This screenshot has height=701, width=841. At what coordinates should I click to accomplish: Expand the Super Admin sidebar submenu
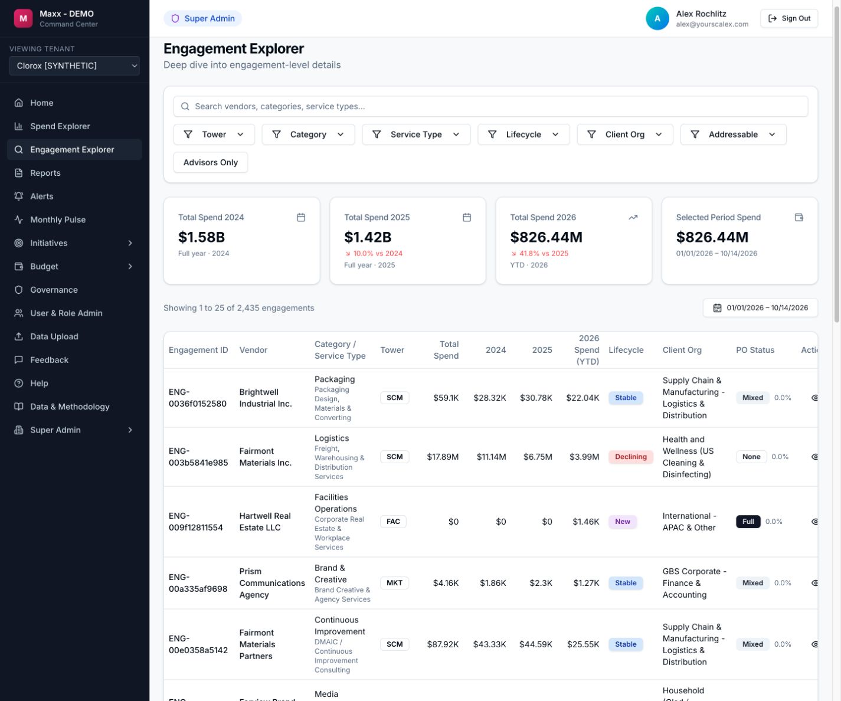coord(74,430)
